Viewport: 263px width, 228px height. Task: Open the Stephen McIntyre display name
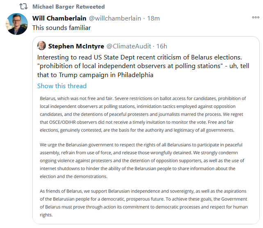(x=75, y=46)
